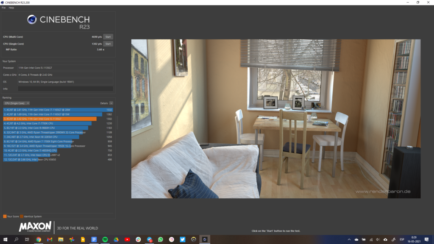Image resolution: width=434 pixels, height=244 pixels.
Task: Launch Google Chrome from the taskbar
Action: tap(39, 239)
